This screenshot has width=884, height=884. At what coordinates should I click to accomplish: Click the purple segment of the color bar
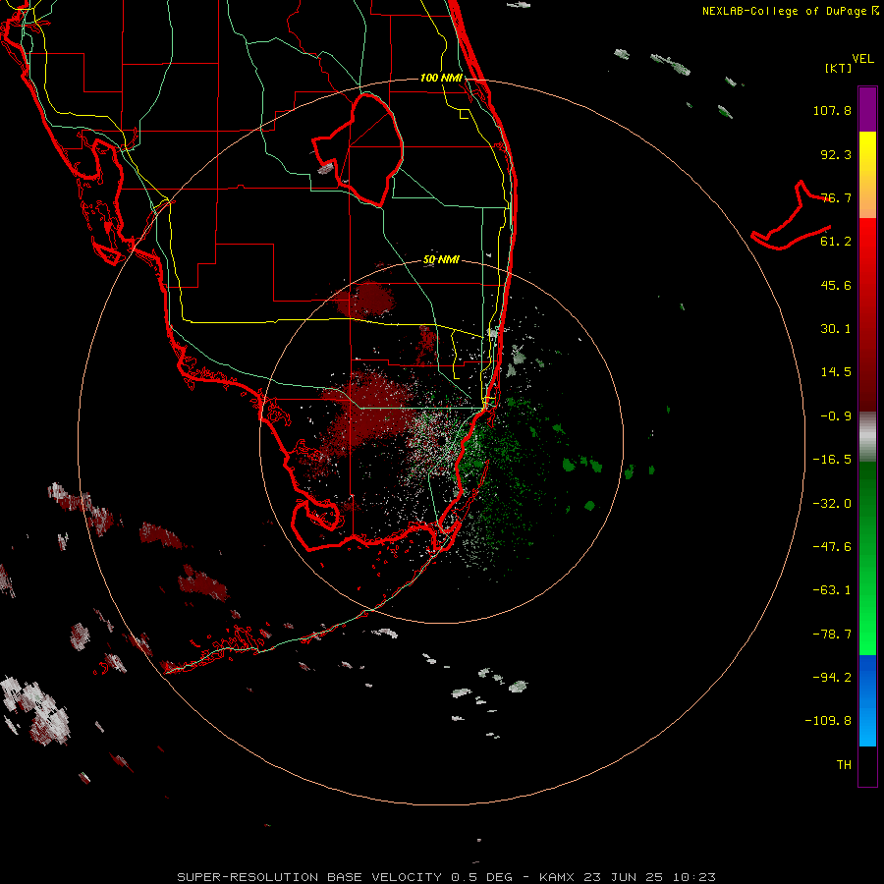click(867, 109)
